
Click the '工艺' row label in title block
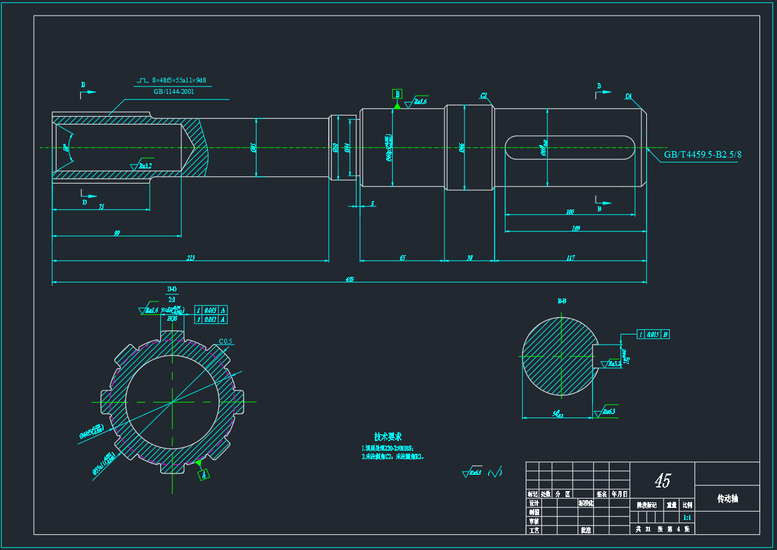(x=534, y=531)
